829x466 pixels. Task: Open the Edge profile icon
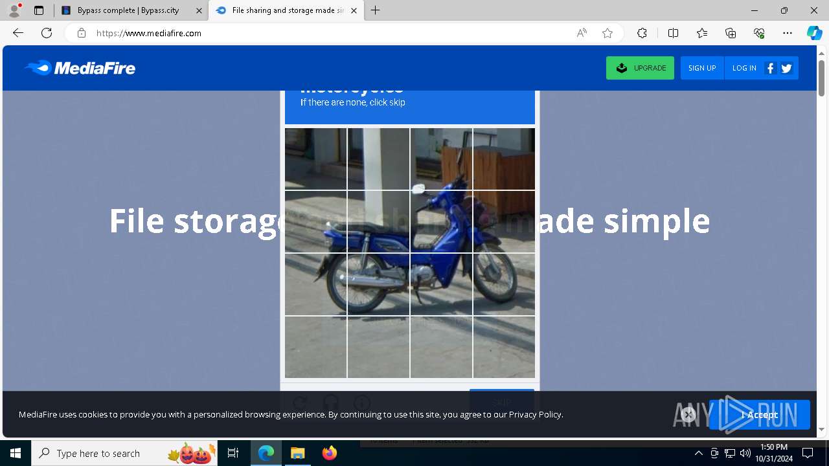(x=14, y=10)
